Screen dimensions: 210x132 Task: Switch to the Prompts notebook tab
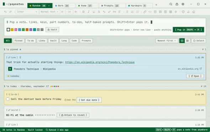(x=112, y=6)
